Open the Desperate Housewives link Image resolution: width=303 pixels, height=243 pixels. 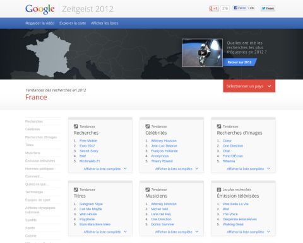tap(240, 219)
